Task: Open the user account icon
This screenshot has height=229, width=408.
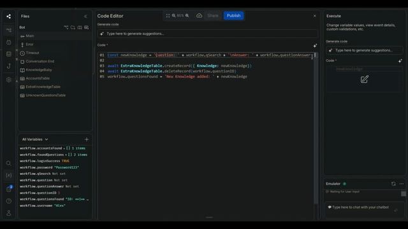Action: click(x=8, y=213)
